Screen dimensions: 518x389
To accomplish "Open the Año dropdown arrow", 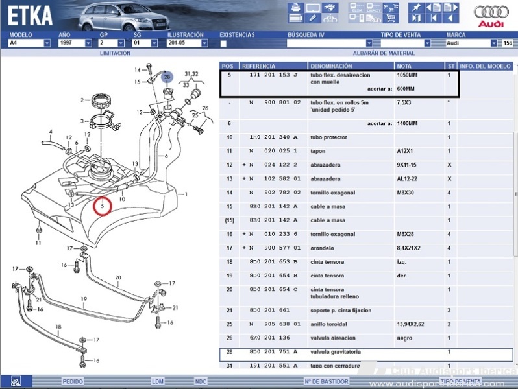I will (x=88, y=43).
